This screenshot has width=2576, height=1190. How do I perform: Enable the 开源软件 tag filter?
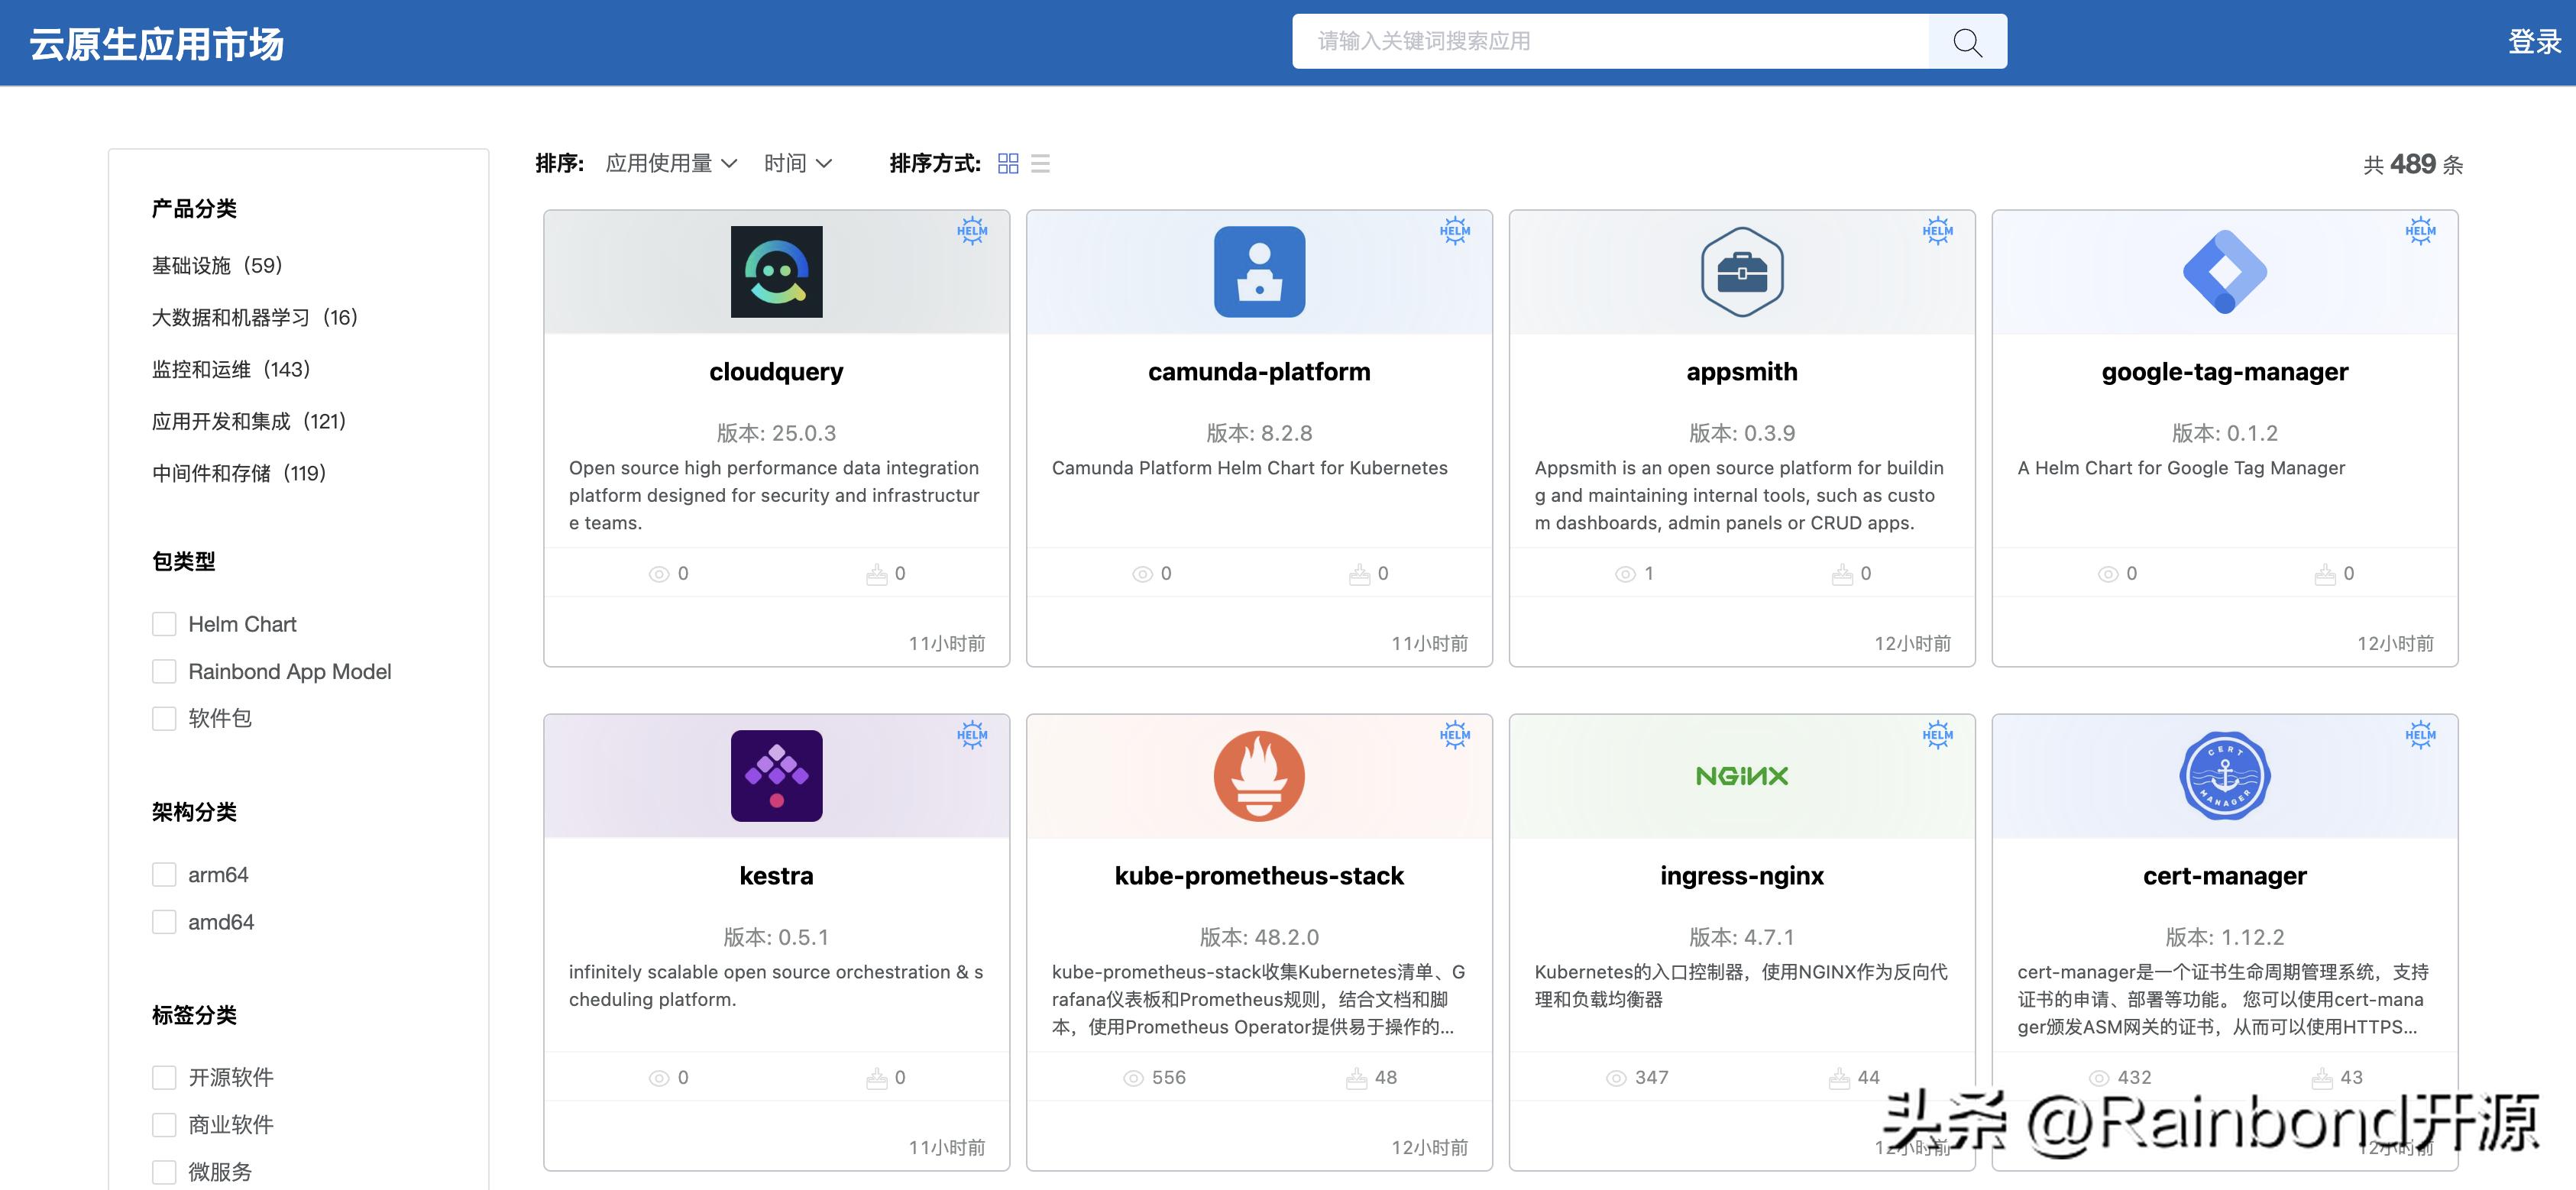pos(164,1077)
